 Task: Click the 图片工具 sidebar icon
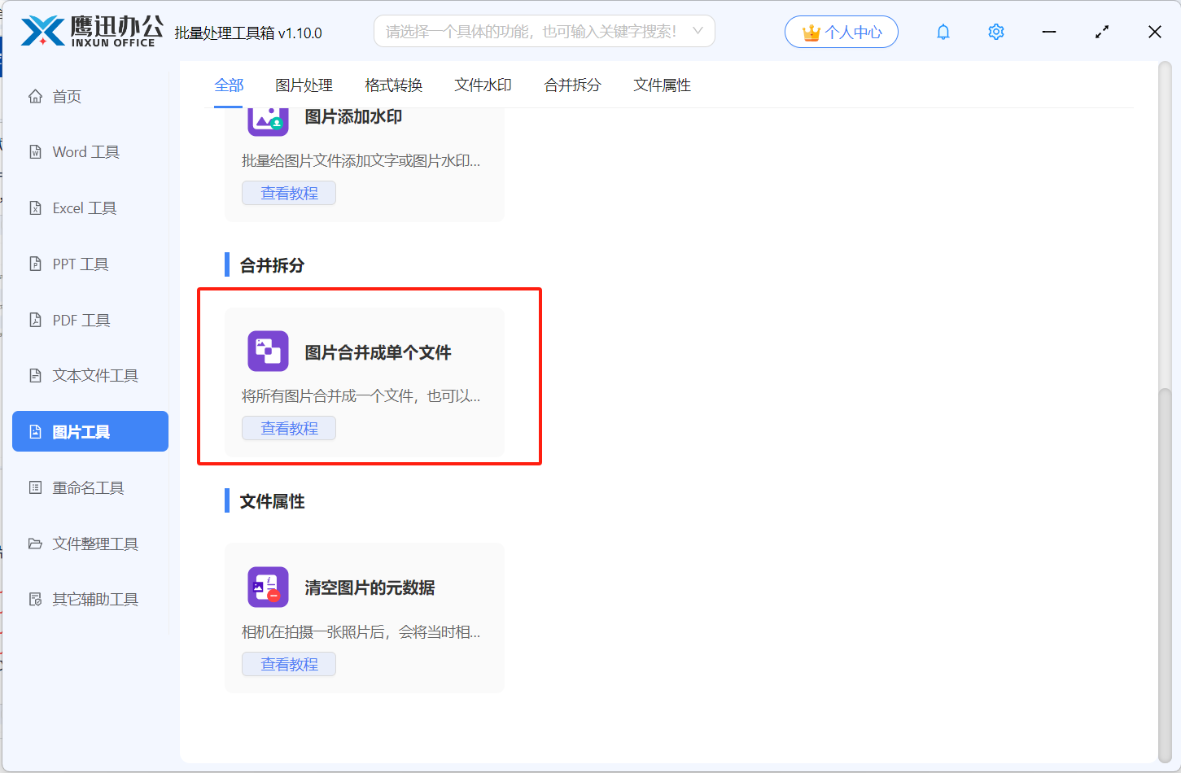click(x=35, y=431)
